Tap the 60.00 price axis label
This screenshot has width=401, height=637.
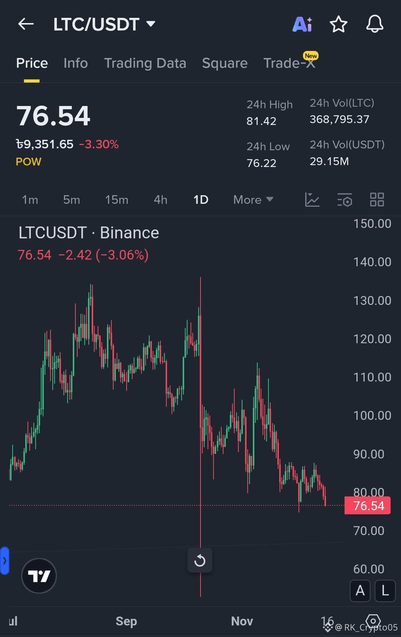(369, 569)
